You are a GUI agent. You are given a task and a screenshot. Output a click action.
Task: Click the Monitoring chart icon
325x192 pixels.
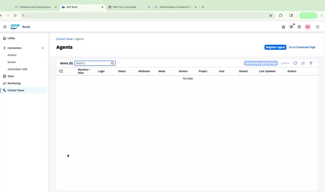pos(4,83)
